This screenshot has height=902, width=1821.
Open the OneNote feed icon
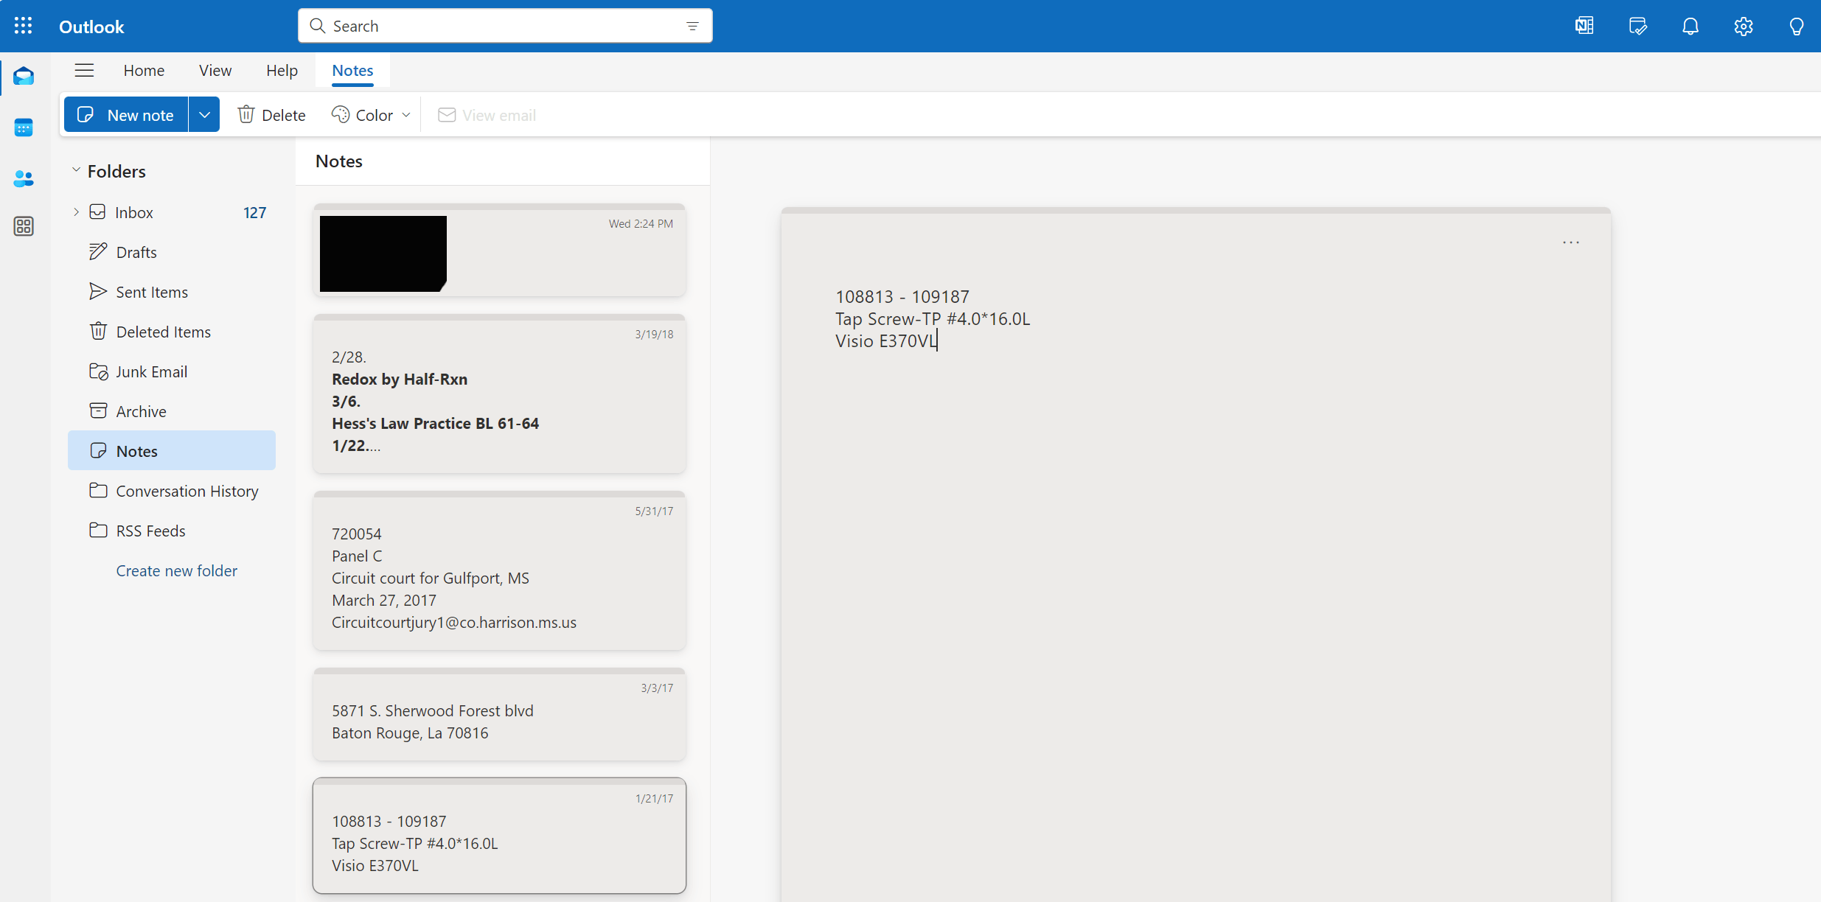click(1584, 26)
